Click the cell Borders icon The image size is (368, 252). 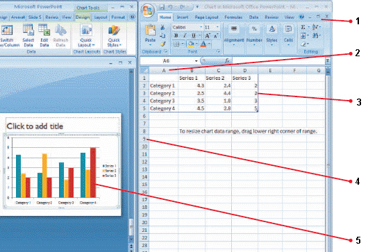pos(176,44)
